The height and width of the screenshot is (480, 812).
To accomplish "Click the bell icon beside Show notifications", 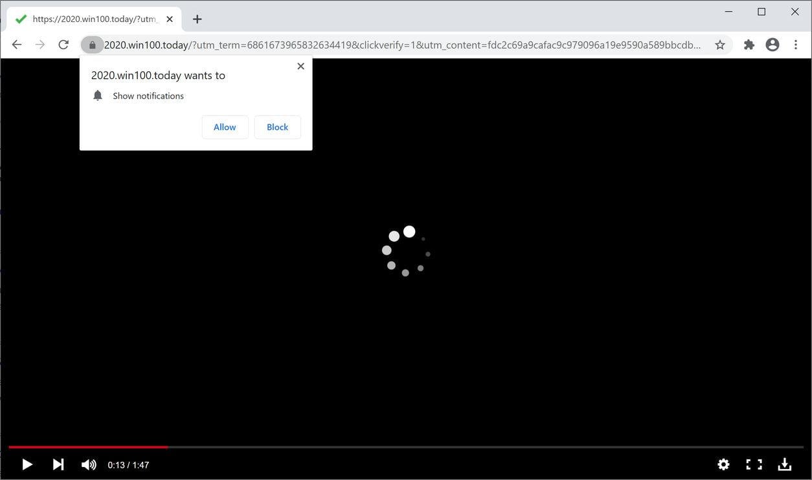I will [98, 96].
